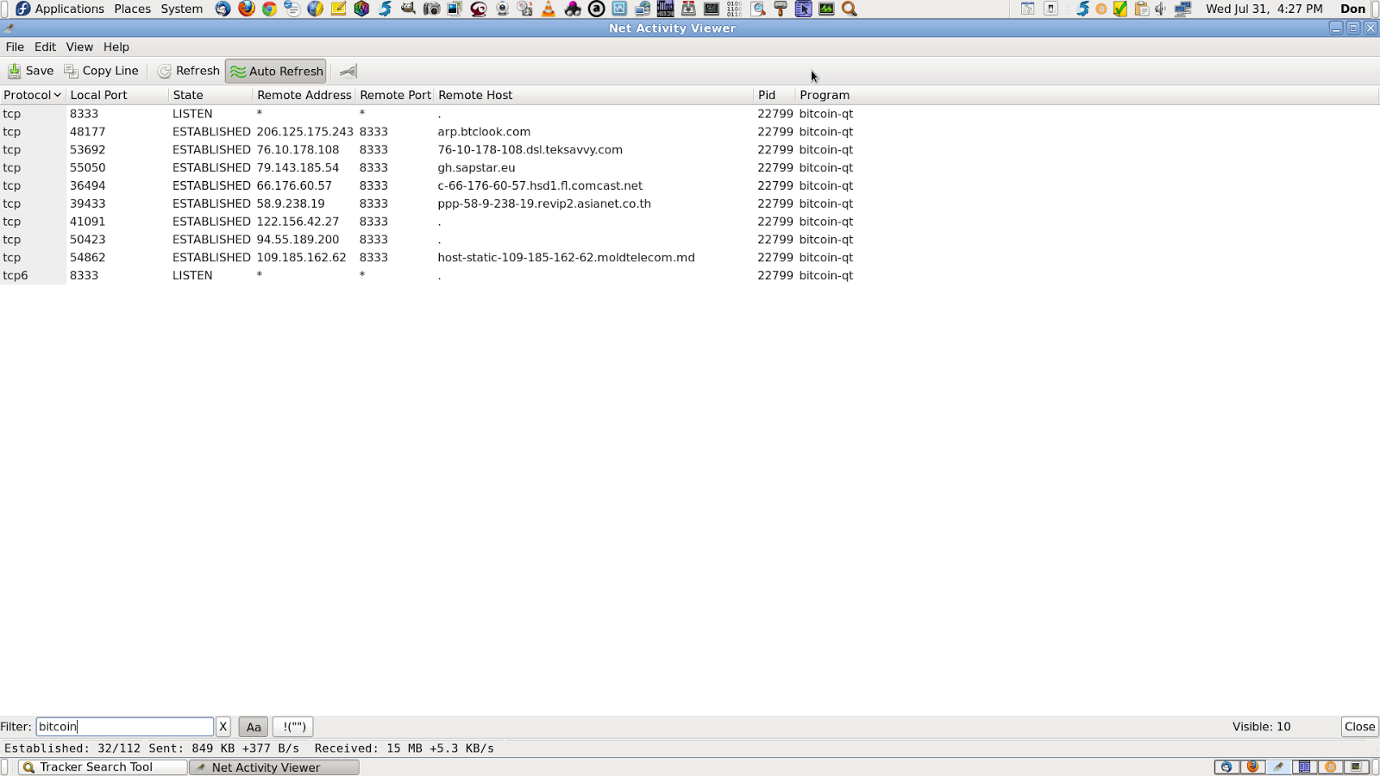Open the terminal launcher in top panel
Screen dimensions: 1380x776
712,9
